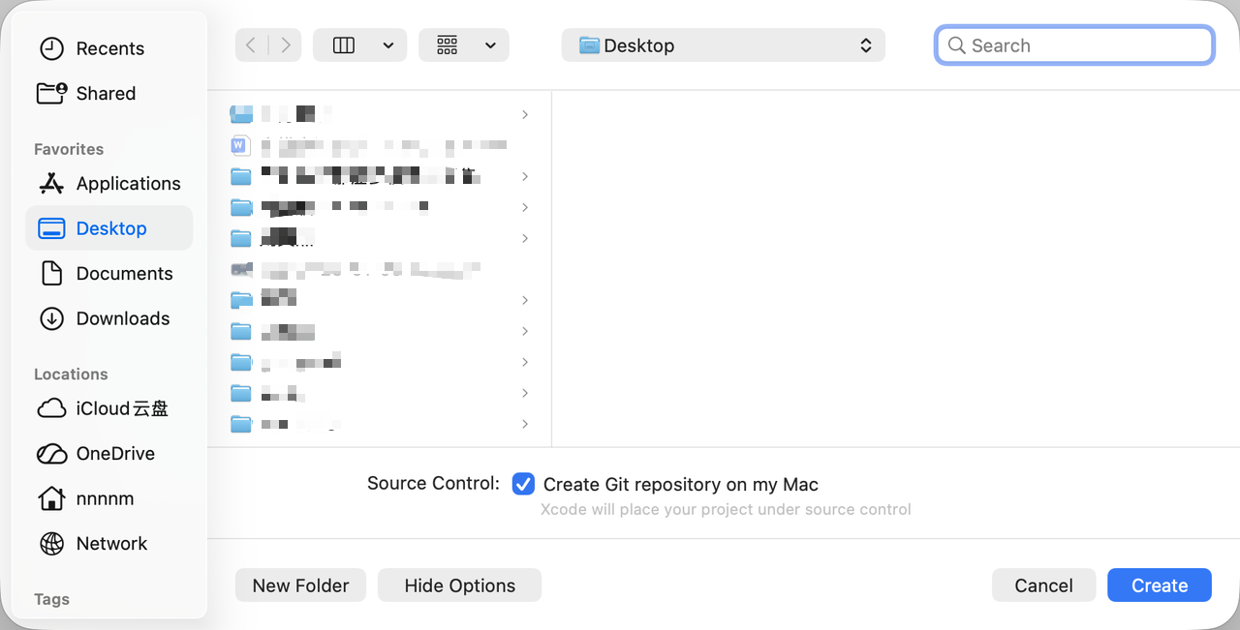Viewport: 1240px width, 630px height.
Task: Click into the Search field
Action: click(1085, 45)
